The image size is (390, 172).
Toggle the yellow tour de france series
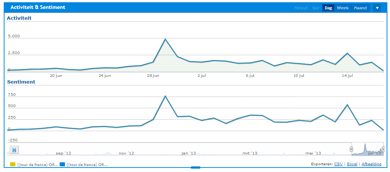[x=12, y=165]
